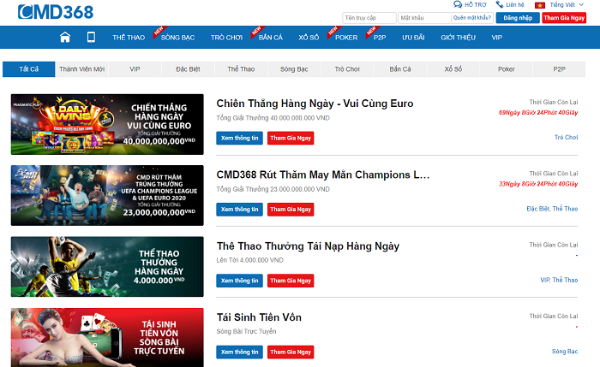The width and height of the screenshot is (600, 367).
Task: Open the Thể Thao navigation menu
Action: click(x=128, y=38)
